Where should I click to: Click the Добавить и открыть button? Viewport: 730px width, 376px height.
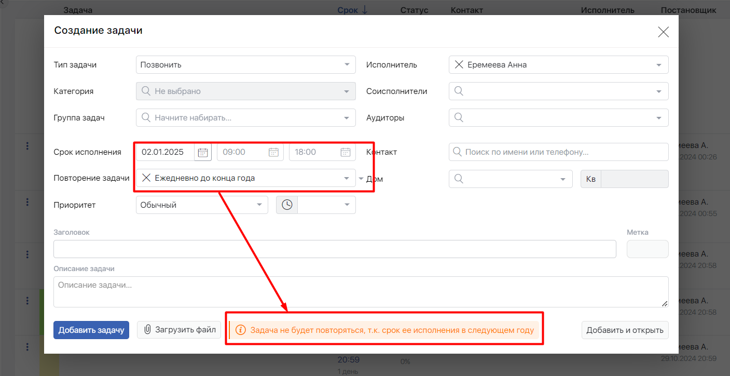625,330
